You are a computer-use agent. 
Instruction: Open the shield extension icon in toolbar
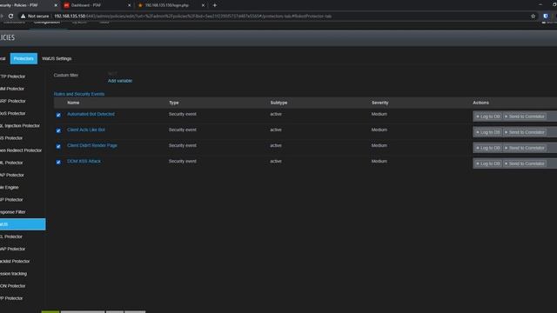click(546, 16)
